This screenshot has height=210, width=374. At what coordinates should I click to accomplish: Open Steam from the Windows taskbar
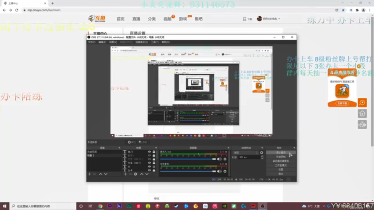[177, 206]
